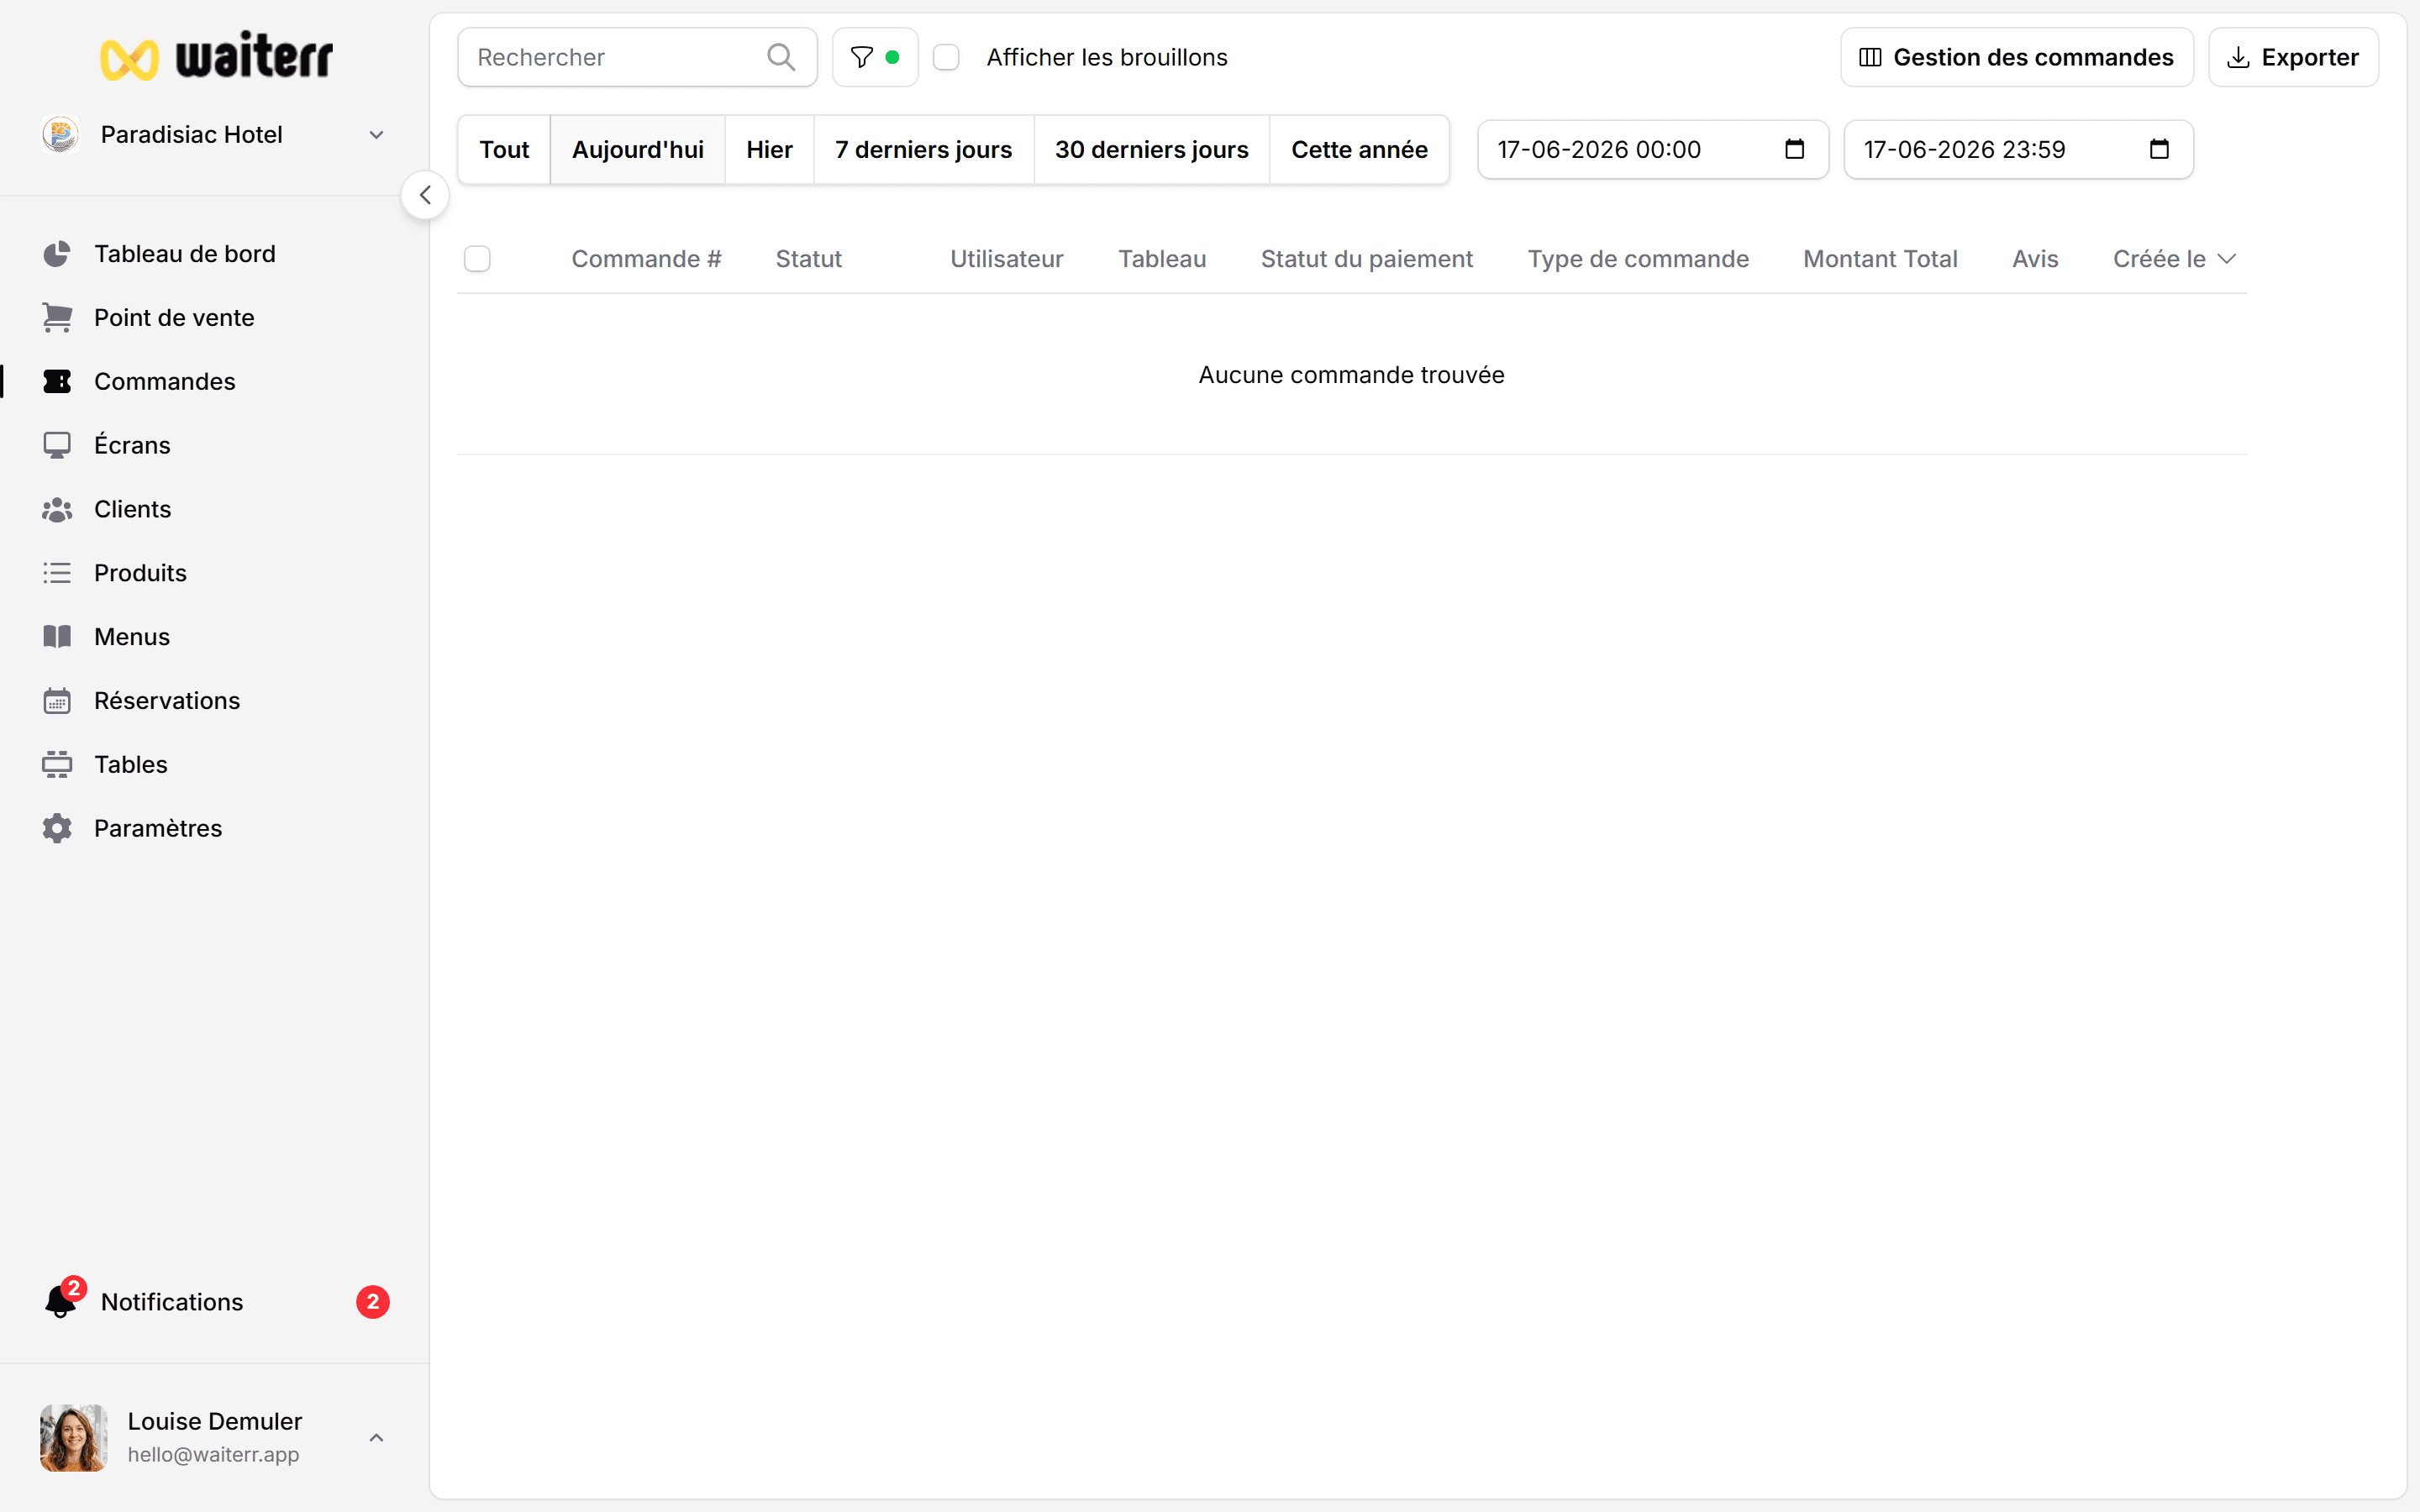Click the search magnifier icon
2420x1512 pixels.
(x=781, y=57)
